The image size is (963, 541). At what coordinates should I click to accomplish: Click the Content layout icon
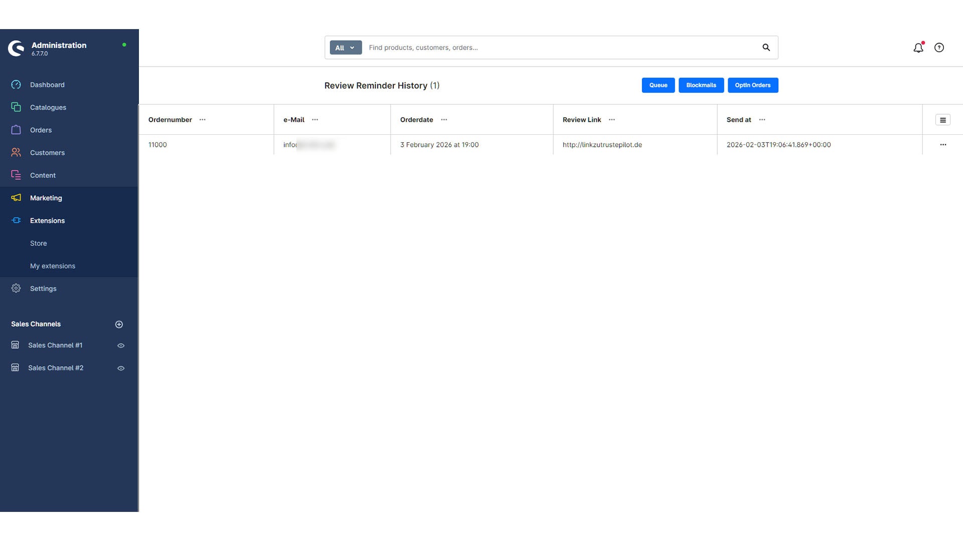pyautogui.click(x=16, y=175)
